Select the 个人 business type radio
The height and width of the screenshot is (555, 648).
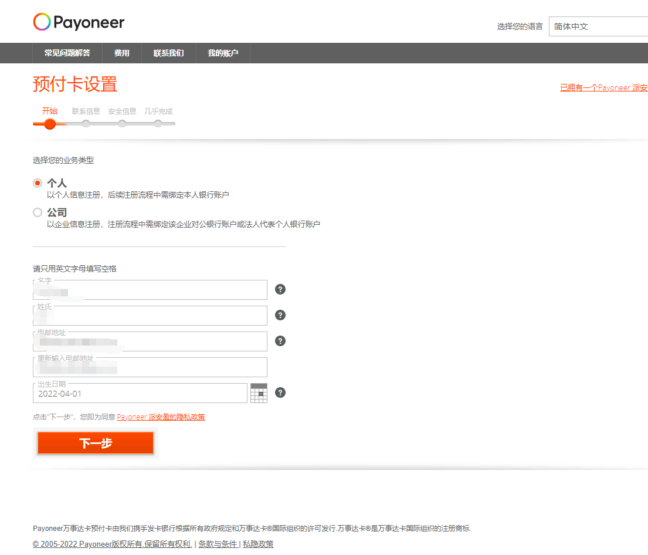coord(38,183)
